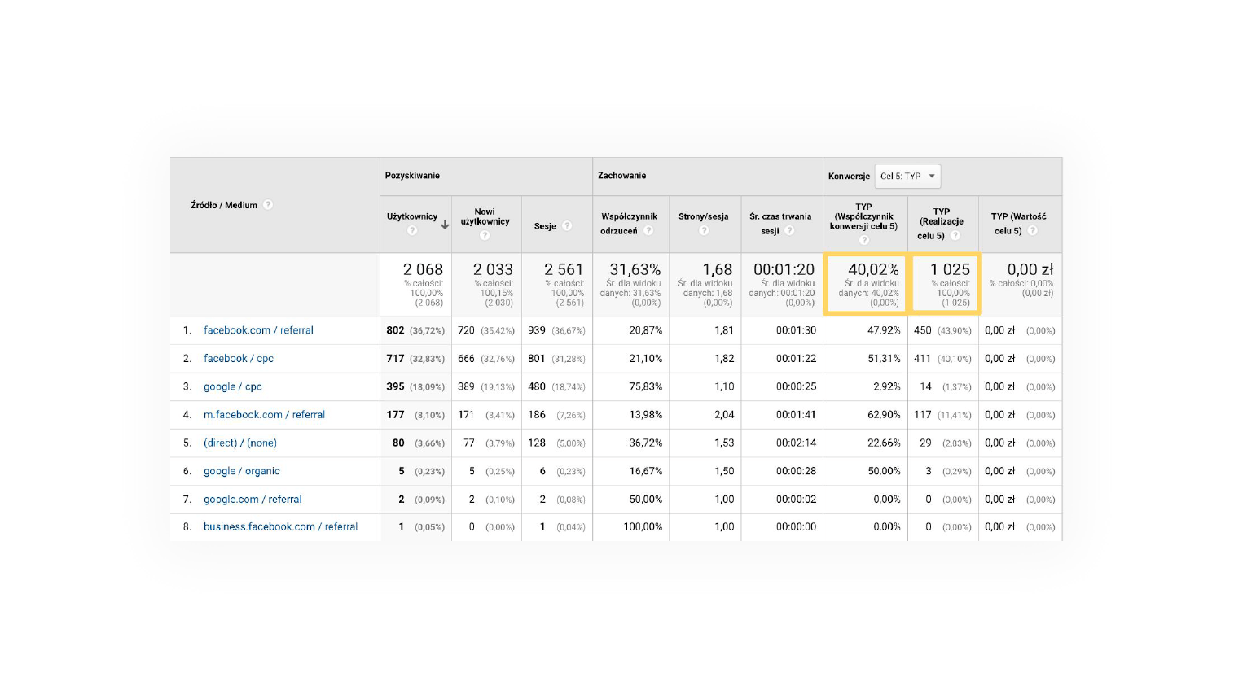The height and width of the screenshot is (698, 1234).
Task: Select the google / cpc row link
Action: pos(233,386)
